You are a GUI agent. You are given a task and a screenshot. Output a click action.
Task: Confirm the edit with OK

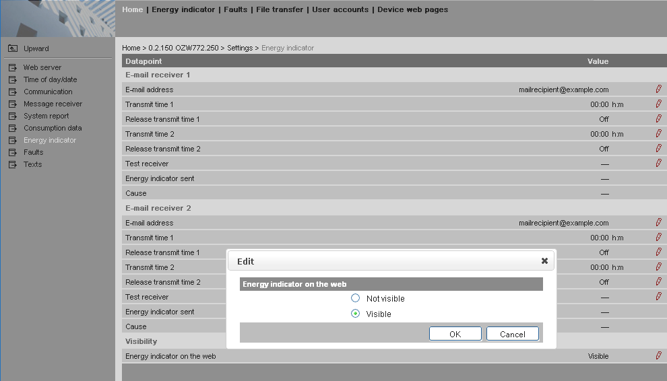455,334
